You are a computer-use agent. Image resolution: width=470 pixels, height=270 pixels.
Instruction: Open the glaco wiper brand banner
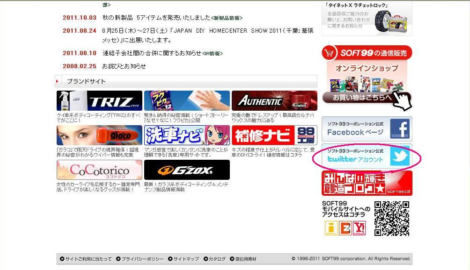(x=99, y=135)
